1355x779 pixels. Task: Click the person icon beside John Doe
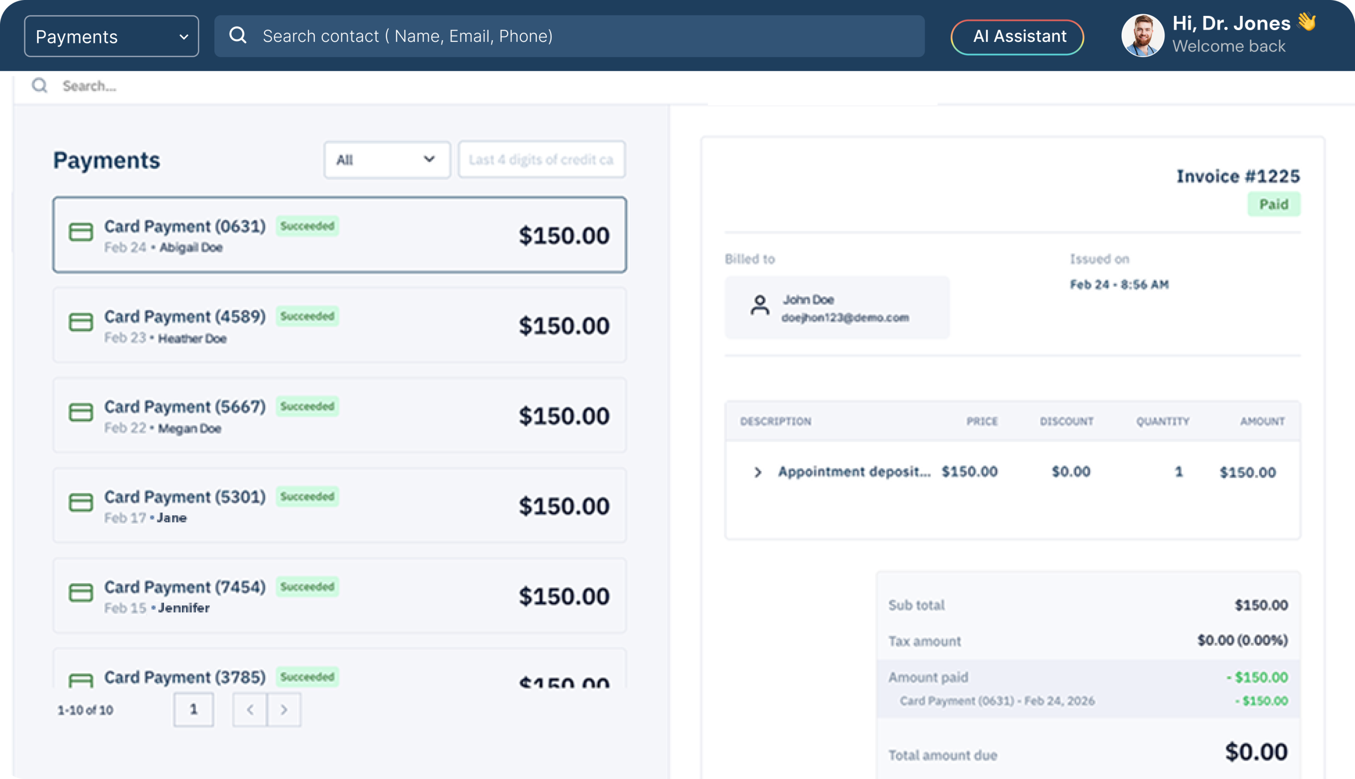click(x=760, y=306)
